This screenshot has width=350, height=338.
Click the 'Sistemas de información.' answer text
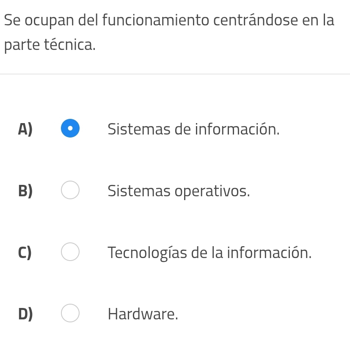point(193,129)
